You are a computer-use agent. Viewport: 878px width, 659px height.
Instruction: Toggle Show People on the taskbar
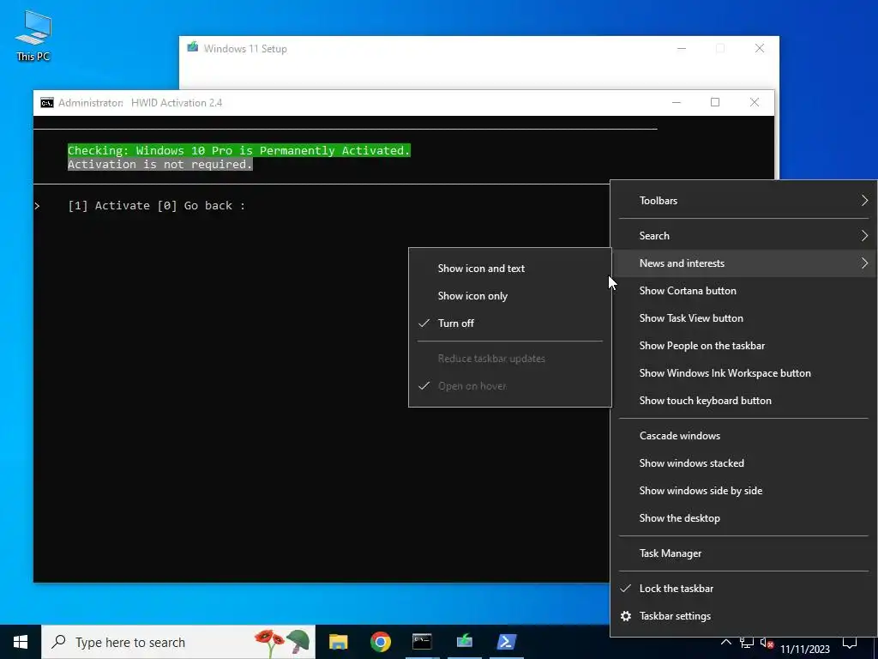coord(743,346)
